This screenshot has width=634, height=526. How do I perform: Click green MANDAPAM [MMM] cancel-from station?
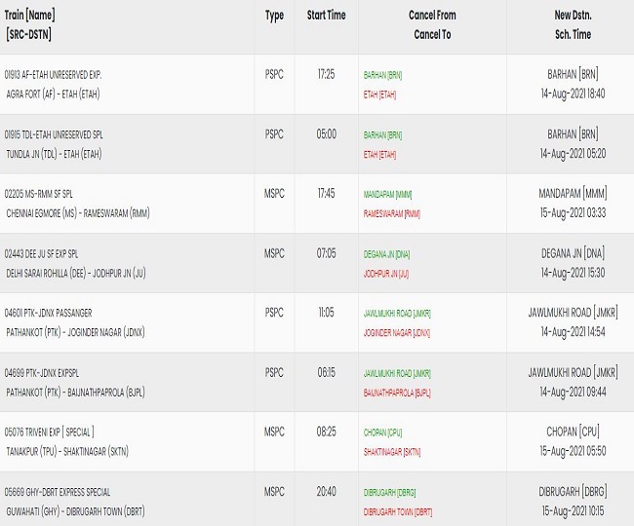point(388,194)
